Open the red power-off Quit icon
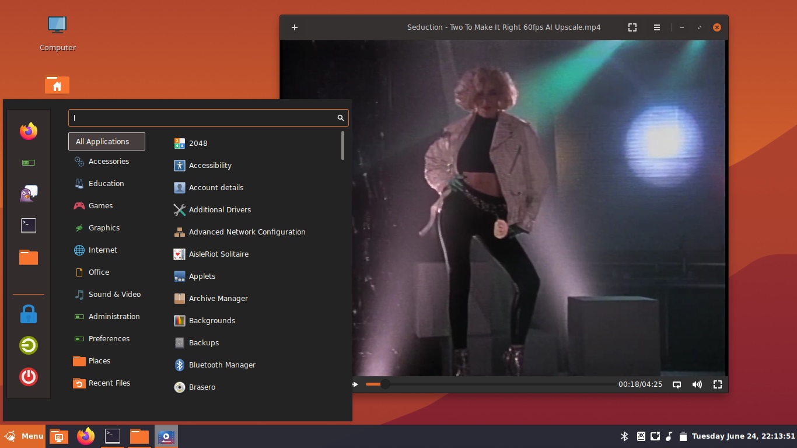This screenshot has height=448, width=797. (x=29, y=377)
